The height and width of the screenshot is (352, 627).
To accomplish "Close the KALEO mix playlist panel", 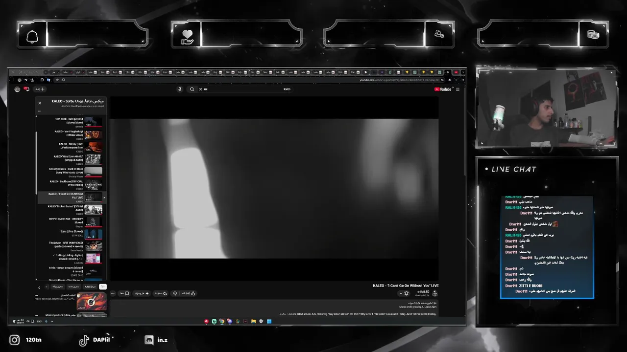I will (x=40, y=103).
